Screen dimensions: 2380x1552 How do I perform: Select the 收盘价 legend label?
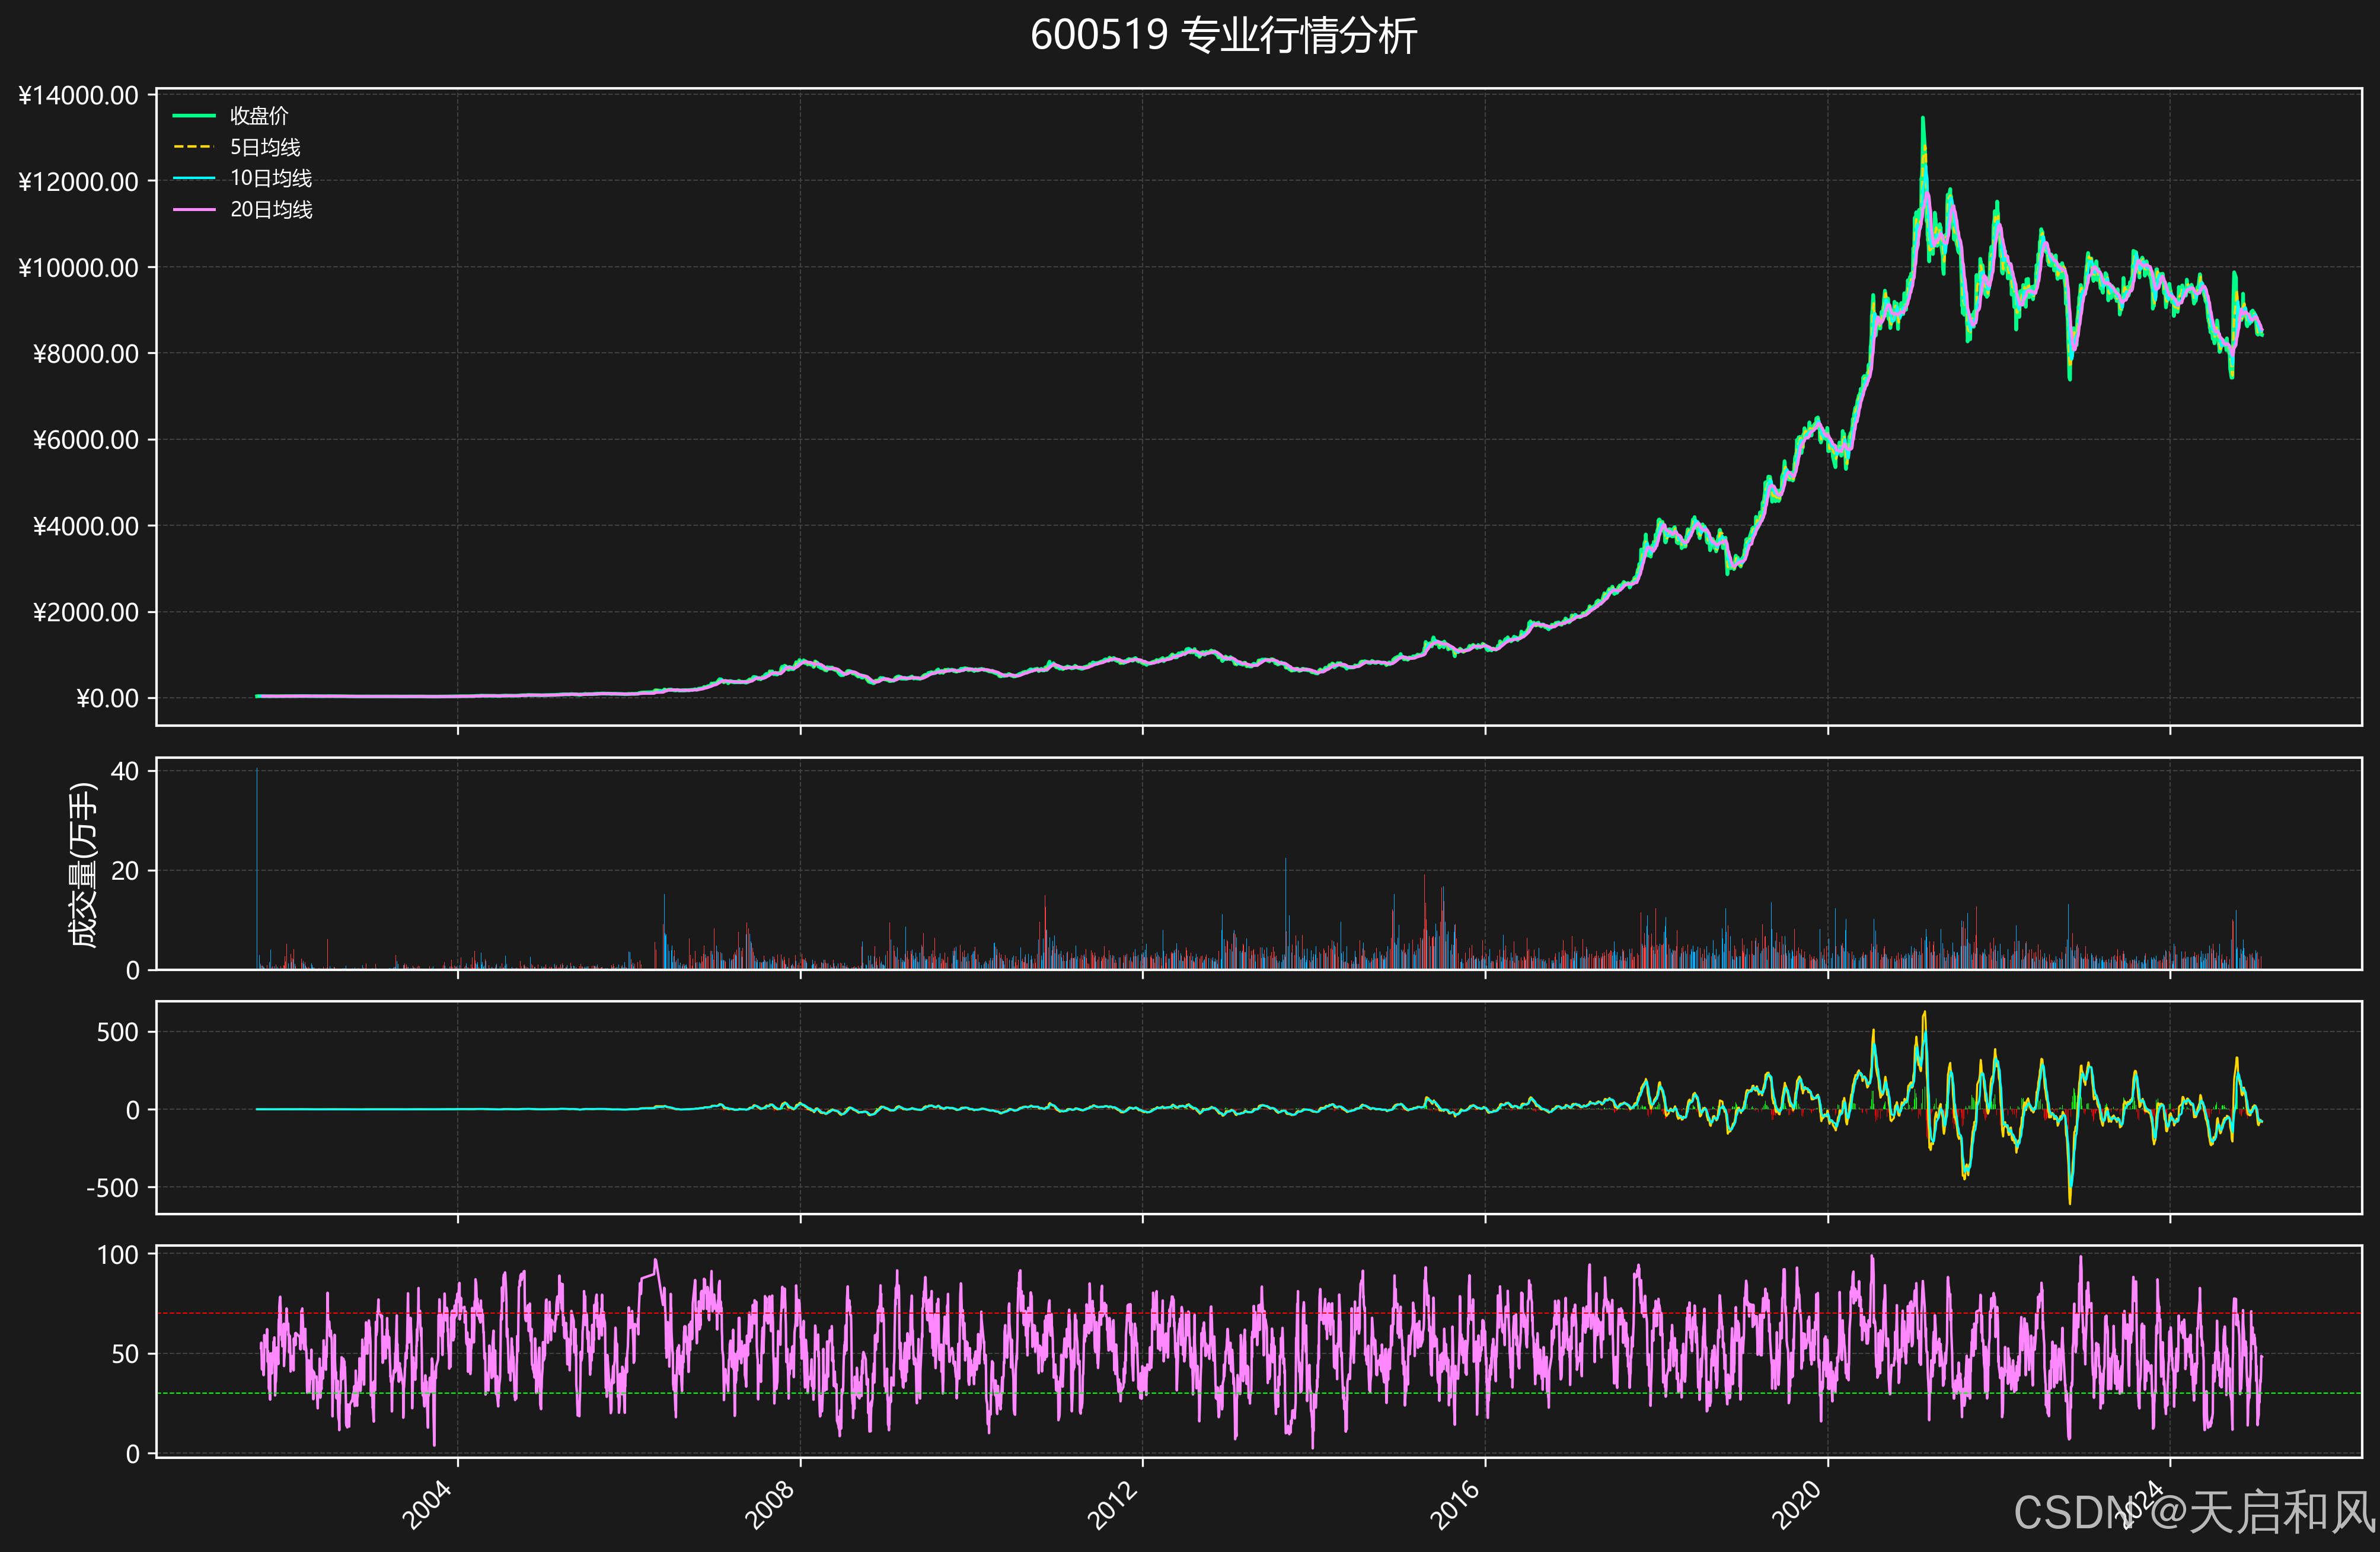point(259,116)
